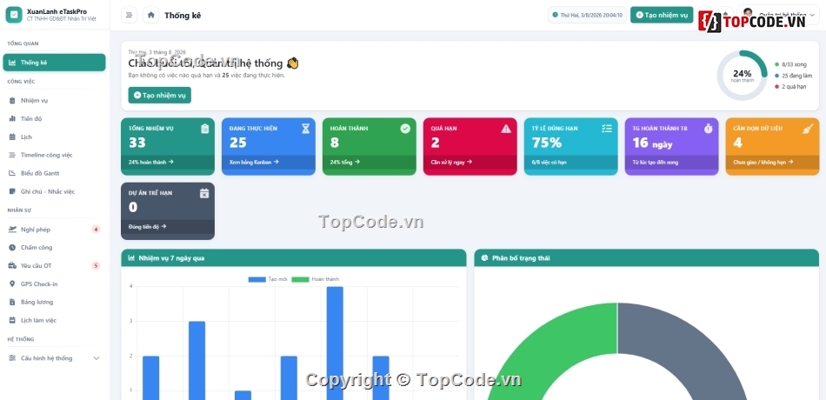Click the broom icon on Cần dọn dữ liệu card
826x400 pixels.
coord(808,129)
